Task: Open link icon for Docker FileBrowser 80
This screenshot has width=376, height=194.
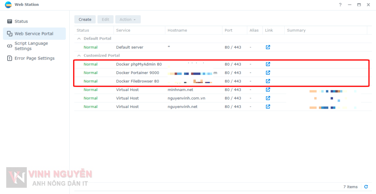Action: click(x=268, y=81)
